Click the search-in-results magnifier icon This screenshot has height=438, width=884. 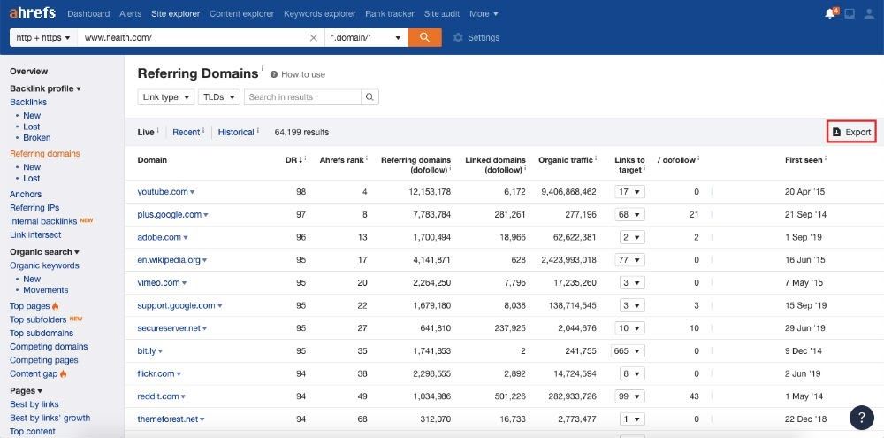point(370,97)
